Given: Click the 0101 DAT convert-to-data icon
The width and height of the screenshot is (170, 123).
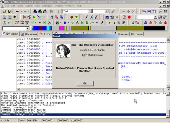Looking at the screenshot, I should [x=22, y=23].
